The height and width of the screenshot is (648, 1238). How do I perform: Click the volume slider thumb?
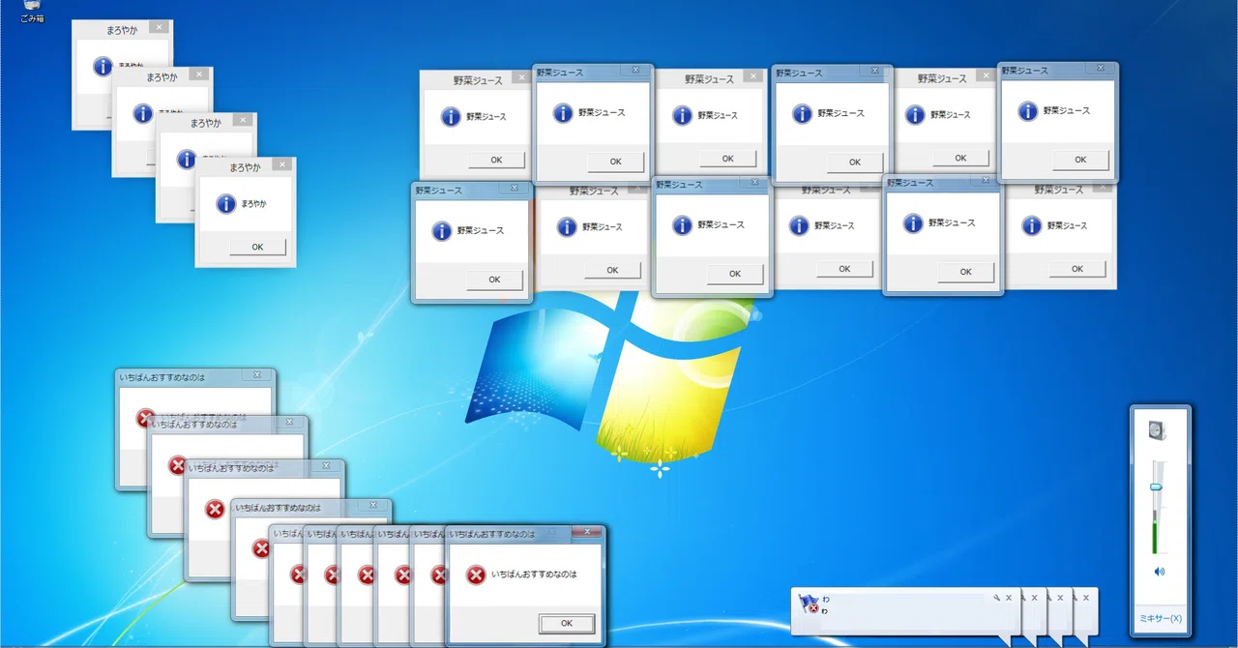click(x=1155, y=486)
